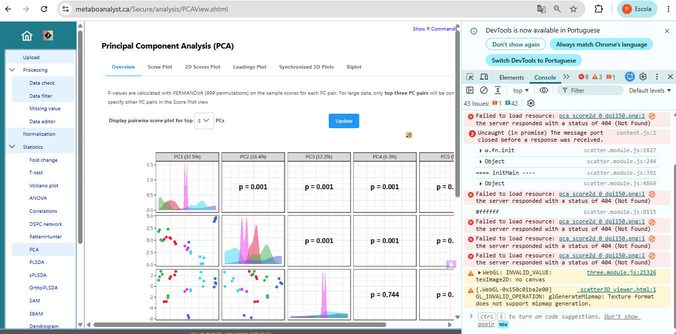Expand the w.fn.init console entry
The image size is (676, 334).
point(481,150)
